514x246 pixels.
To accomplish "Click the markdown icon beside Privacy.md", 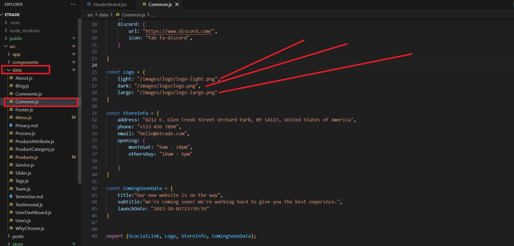I will [x=11, y=125].
